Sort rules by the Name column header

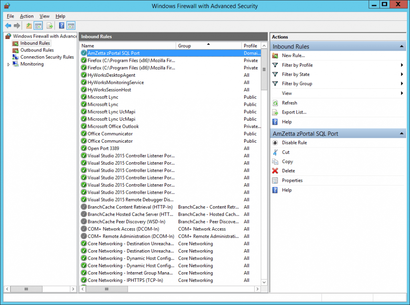[128, 46]
